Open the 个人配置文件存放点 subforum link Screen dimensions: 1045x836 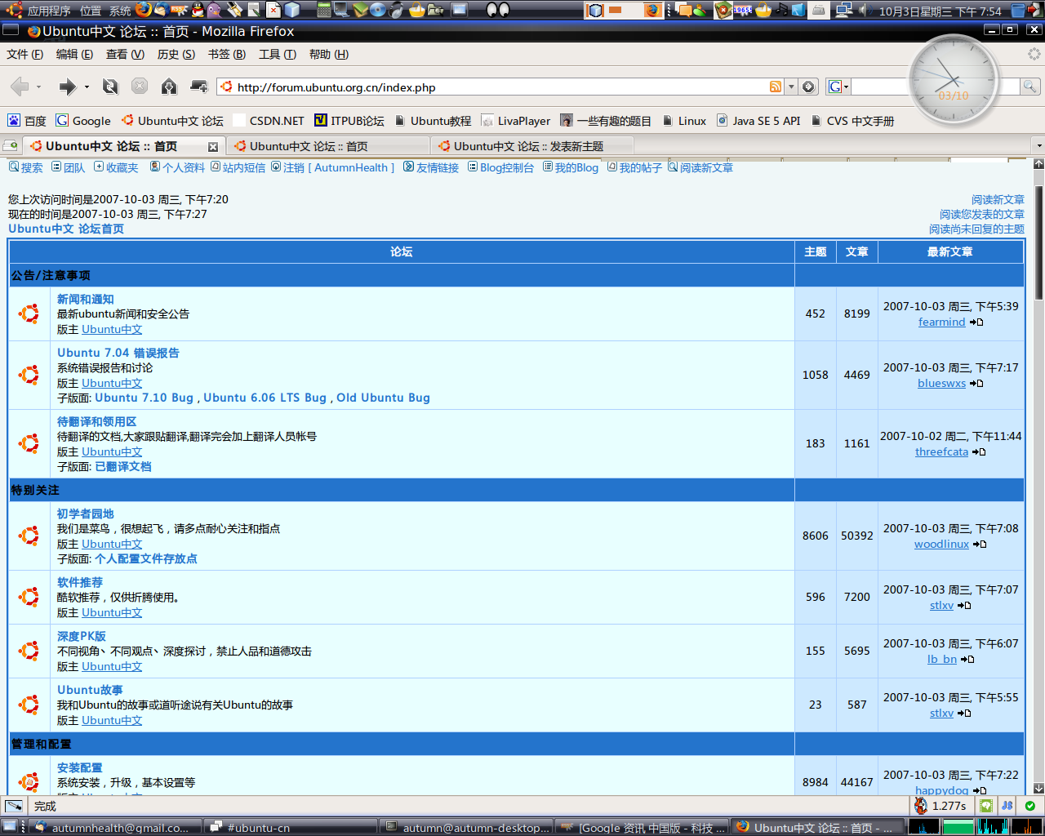[x=146, y=558]
